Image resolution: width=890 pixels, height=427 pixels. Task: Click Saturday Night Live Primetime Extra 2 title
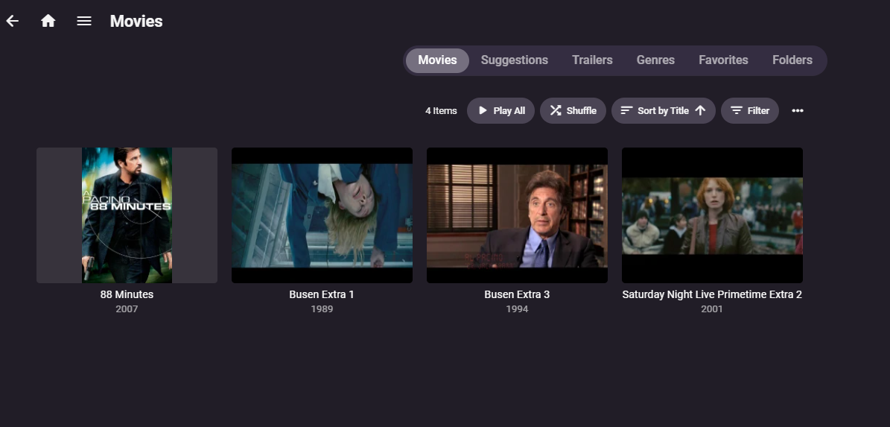click(x=712, y=294)
